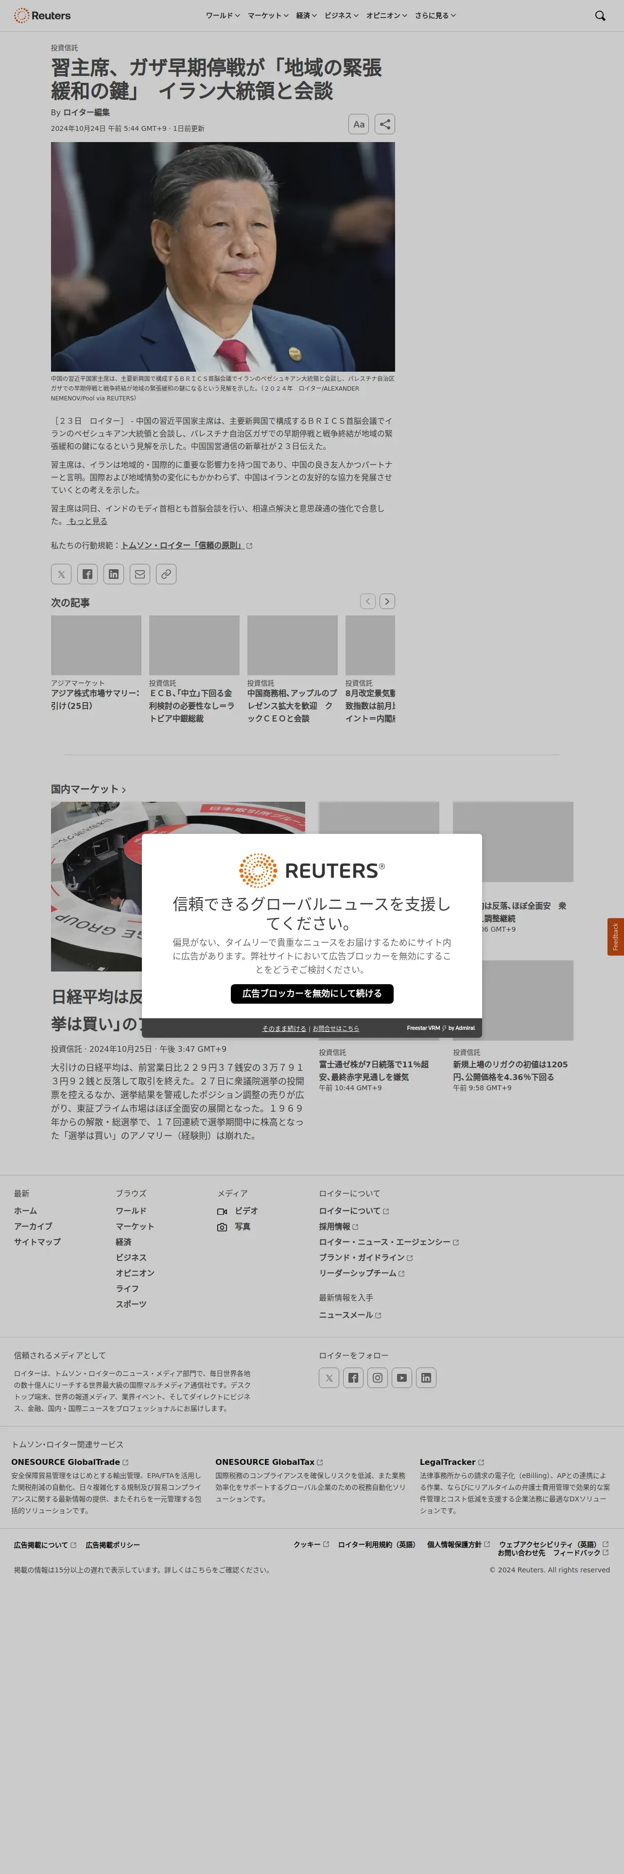Expand the ワールド menu
624x1874 pixels.
[x=222, y=15]
